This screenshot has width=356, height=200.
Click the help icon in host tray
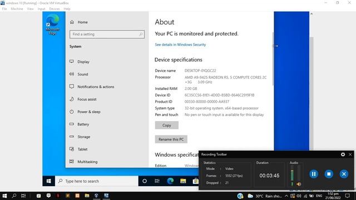240,196
